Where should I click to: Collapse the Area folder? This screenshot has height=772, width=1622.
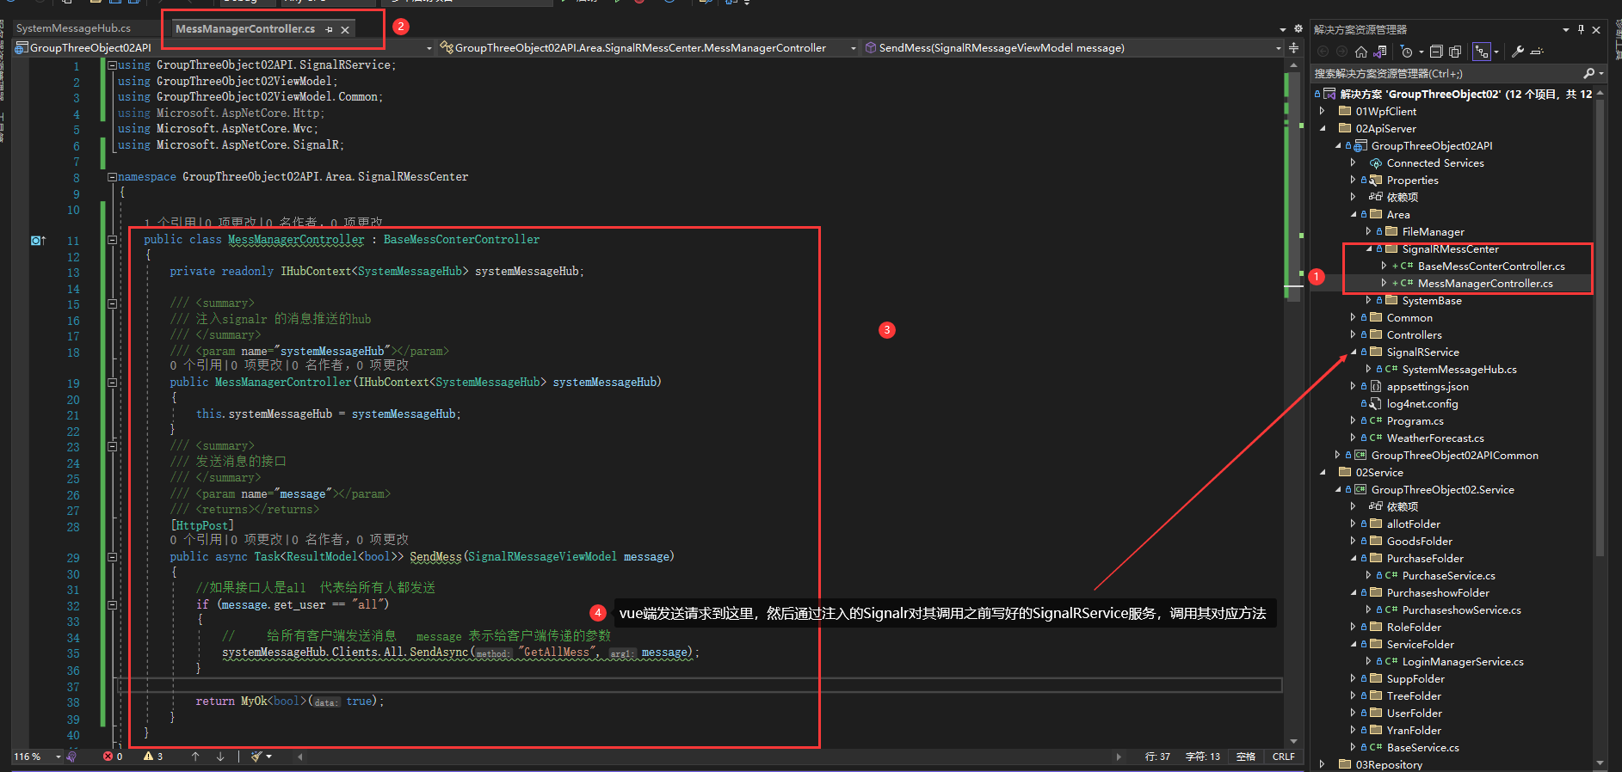tap(1354, 214)
